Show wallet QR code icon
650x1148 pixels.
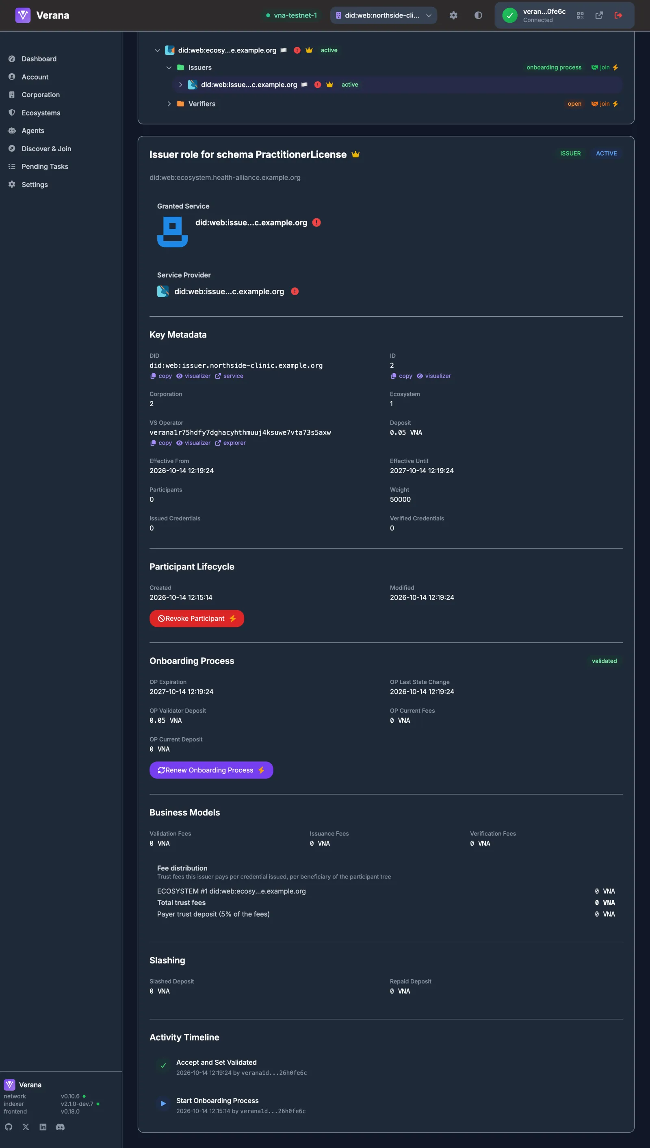[580, 15]
